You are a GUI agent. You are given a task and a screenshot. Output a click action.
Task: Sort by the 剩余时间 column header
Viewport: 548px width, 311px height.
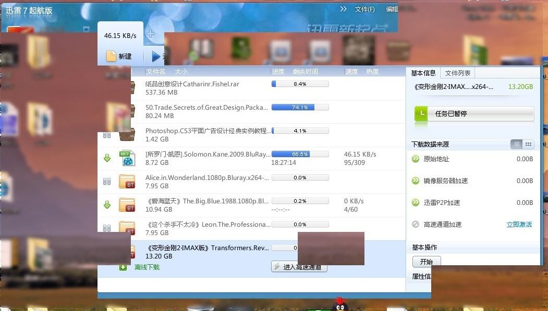tap(306, 71)
